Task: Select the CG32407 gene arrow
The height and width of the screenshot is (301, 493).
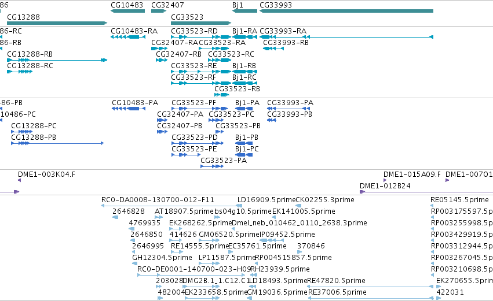Action: point(159,11)
